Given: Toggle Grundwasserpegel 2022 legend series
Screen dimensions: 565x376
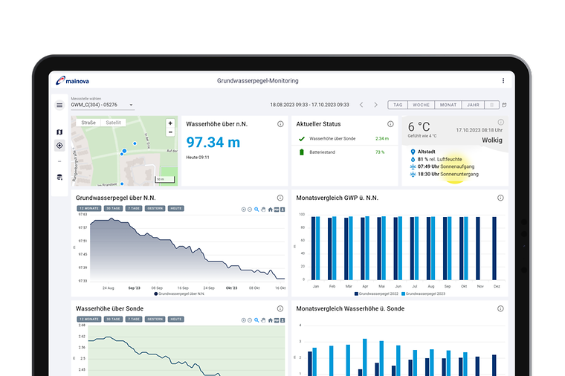Looking at the screenshot, I should [x=377, y=294].
